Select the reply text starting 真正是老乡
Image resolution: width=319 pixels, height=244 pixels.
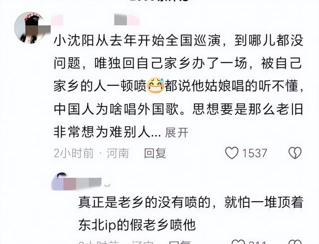(190, 214)
